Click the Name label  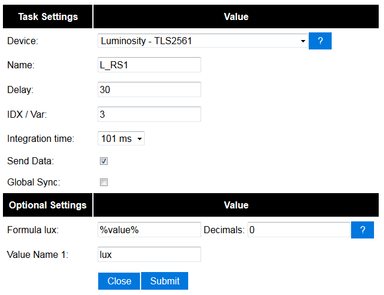click(21, 65)
